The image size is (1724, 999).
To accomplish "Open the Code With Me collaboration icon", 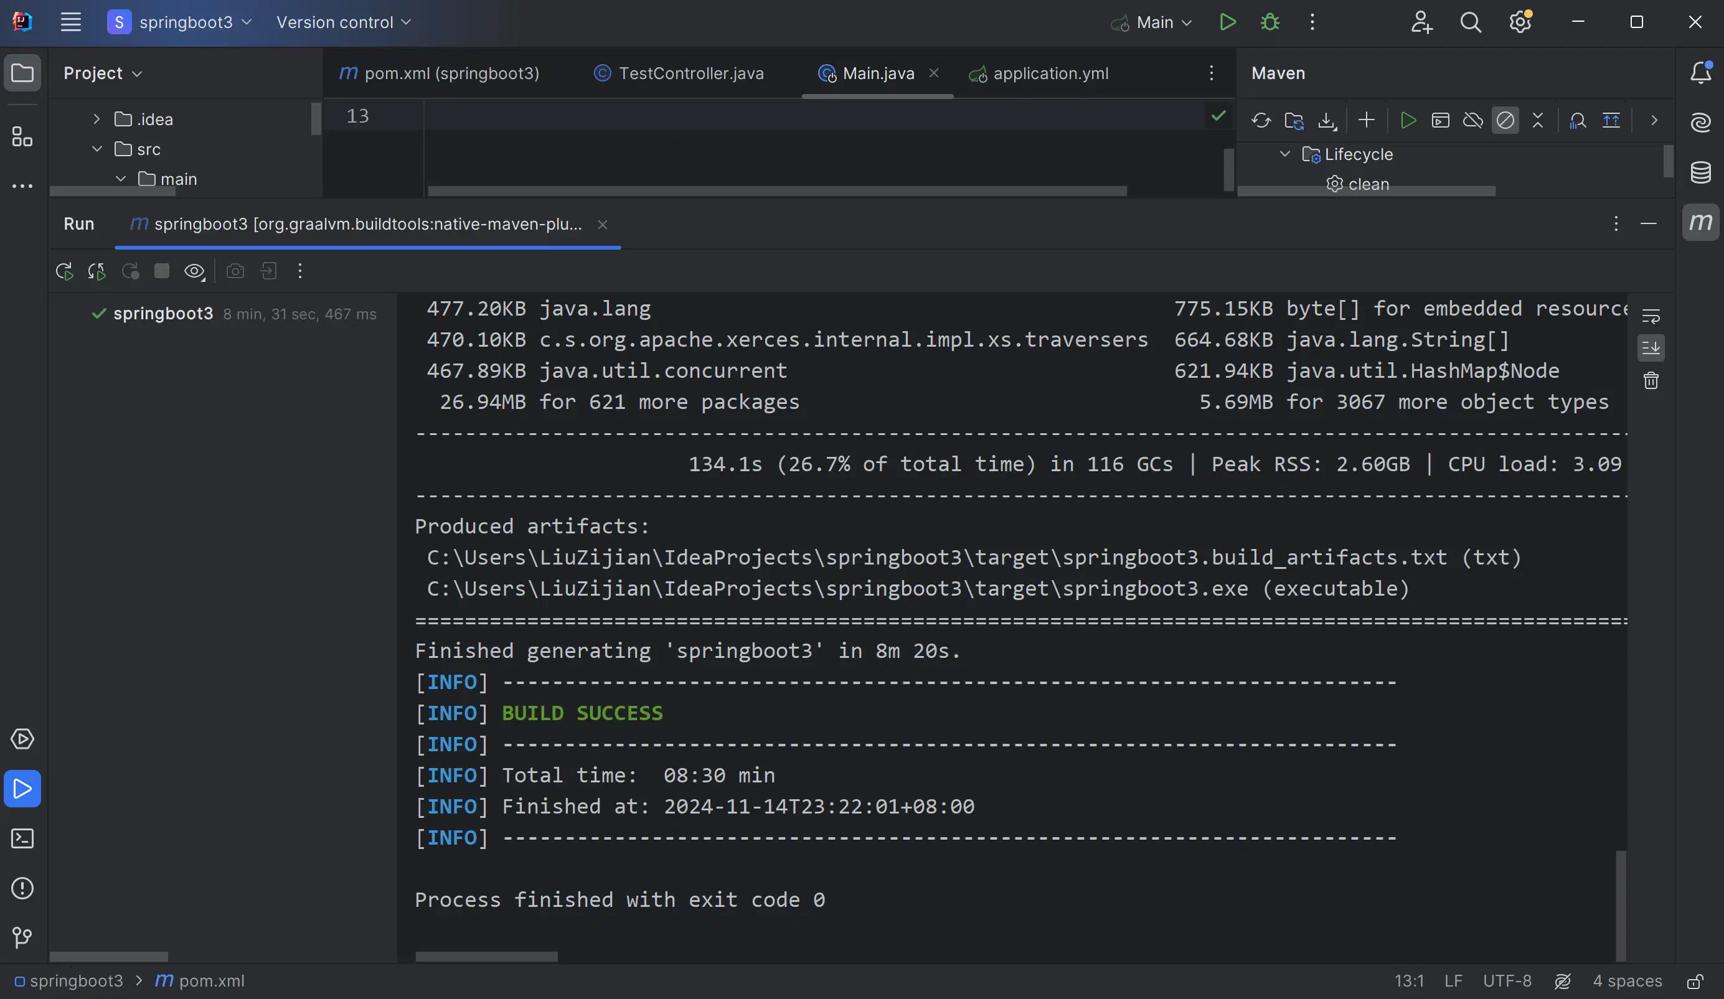I will tap(1421, 22).
